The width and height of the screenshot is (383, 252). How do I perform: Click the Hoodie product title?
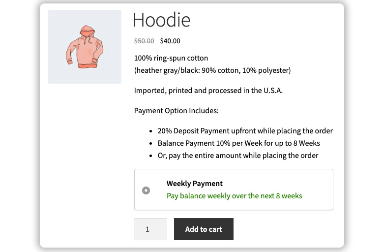[x=161, y=20]
